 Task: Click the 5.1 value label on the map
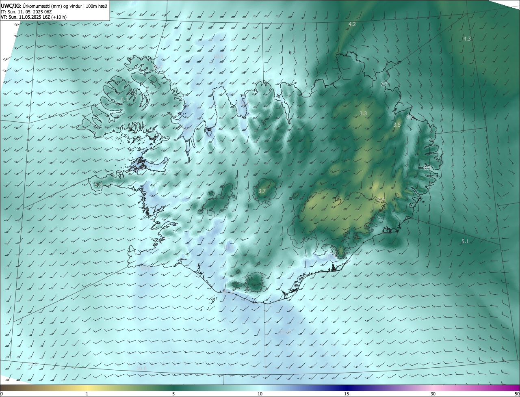point(465,241)
